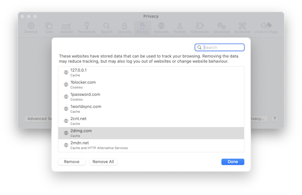Image resolution: width=302 pixels, height=195 pixels.
Task: Confirm with the blue Done button
Action: tap(232, 162)
